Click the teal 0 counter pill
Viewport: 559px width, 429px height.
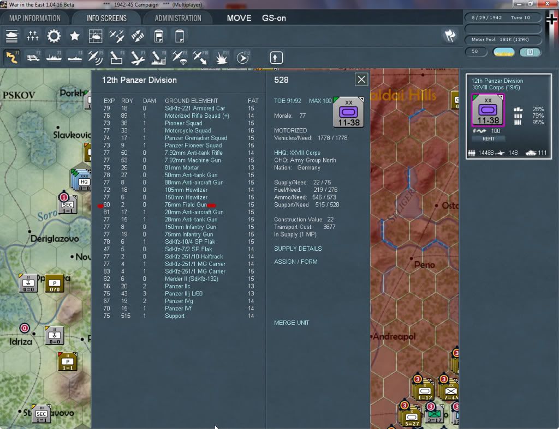click(x=530, y=52)
